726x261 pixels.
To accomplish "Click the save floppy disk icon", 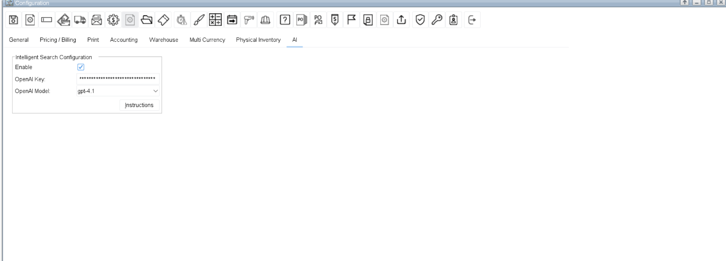I will click(13, 20).
